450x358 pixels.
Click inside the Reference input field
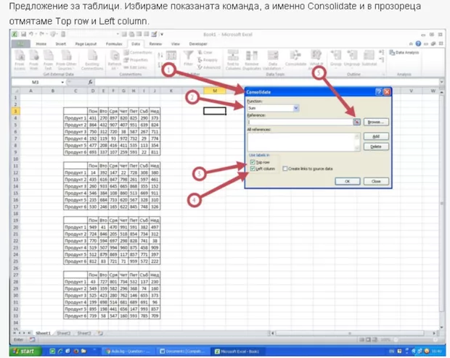[300, 122]
